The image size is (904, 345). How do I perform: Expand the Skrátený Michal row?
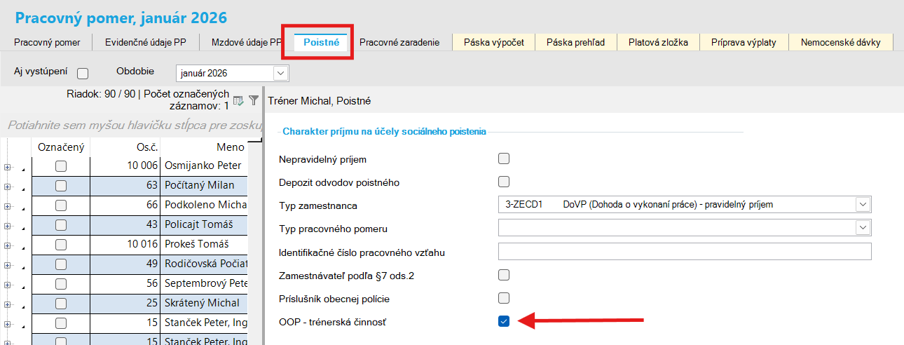point(8,304)
